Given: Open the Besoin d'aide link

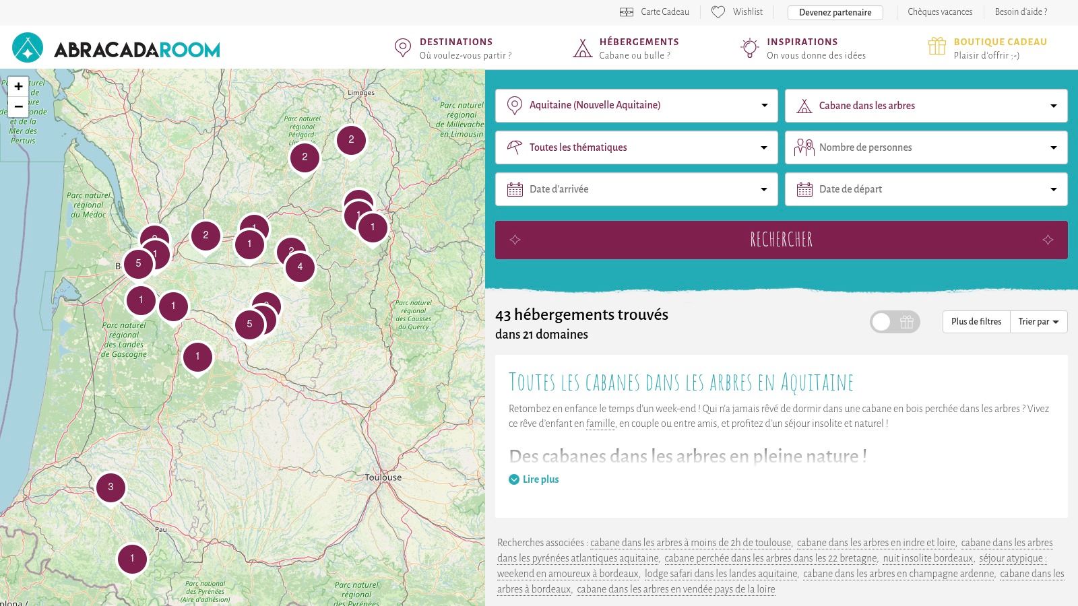Looking at the screenshot, I should click(1021, 12).
